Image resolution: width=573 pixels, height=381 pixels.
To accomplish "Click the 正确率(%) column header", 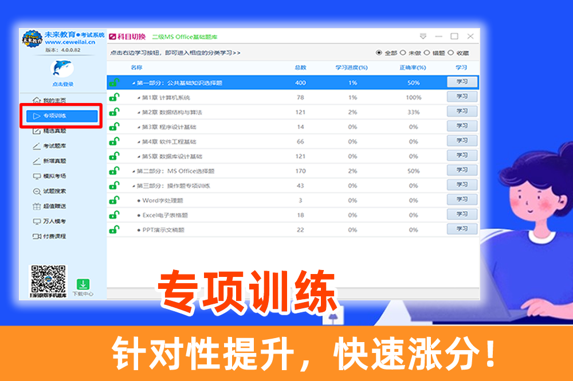I will 413,68.
